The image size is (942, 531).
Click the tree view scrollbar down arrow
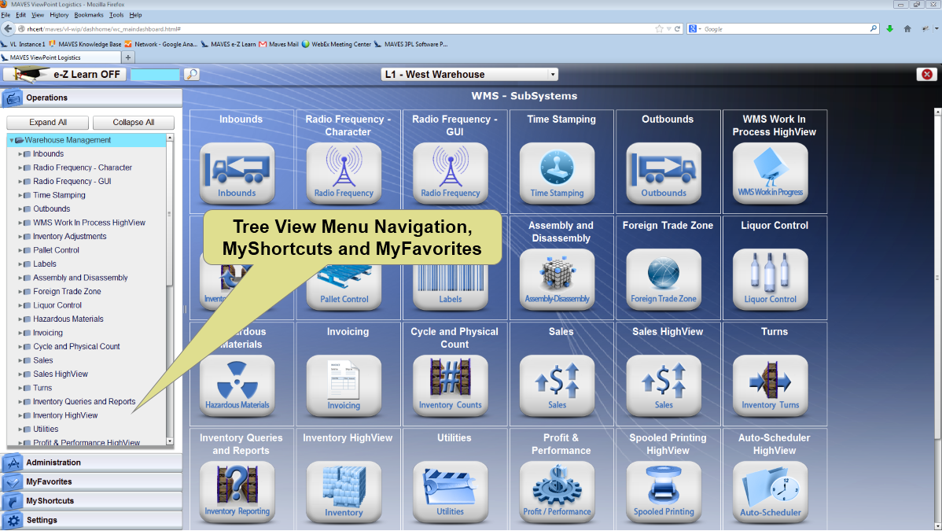click(170, 441)
